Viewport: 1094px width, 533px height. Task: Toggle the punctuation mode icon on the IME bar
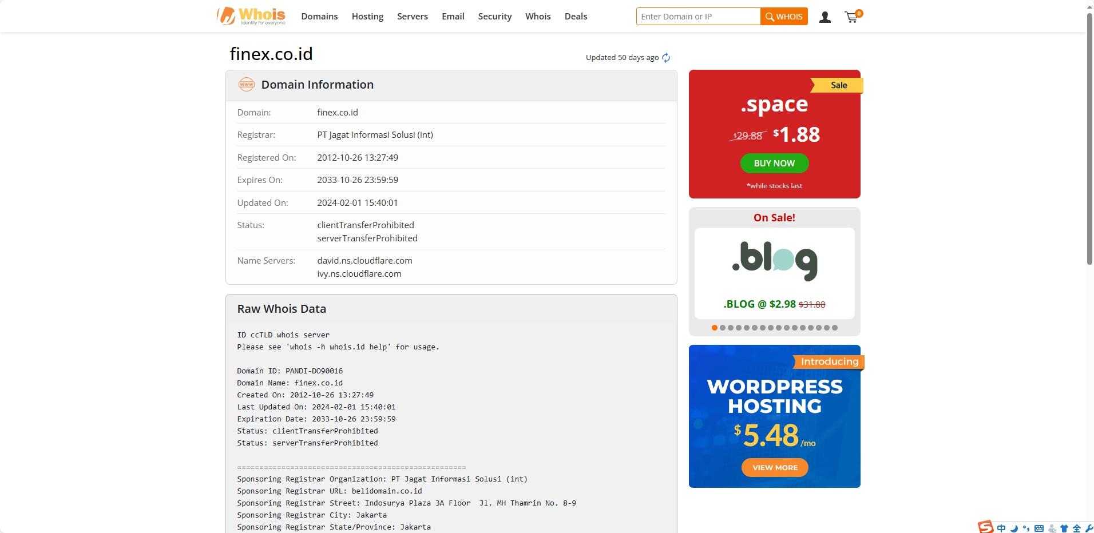[1026, 528]
